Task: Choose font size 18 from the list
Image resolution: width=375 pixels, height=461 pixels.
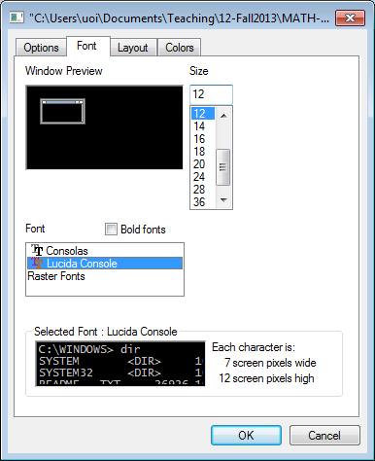Action: pyautogui.click(x=203, y=152)
